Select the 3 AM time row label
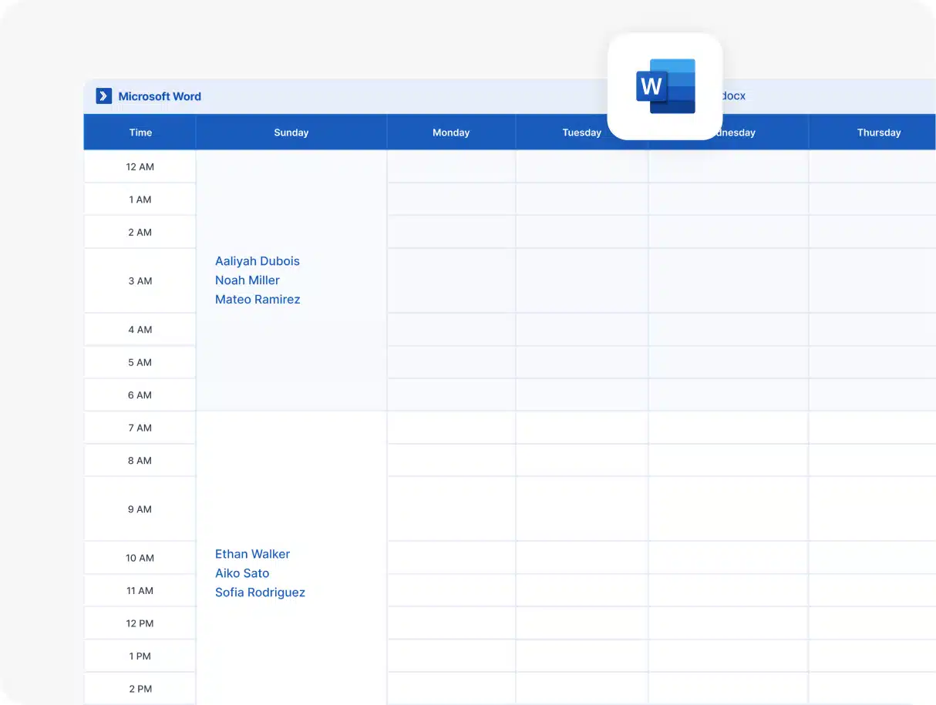936x705 pixels. [x=140, y=281]
